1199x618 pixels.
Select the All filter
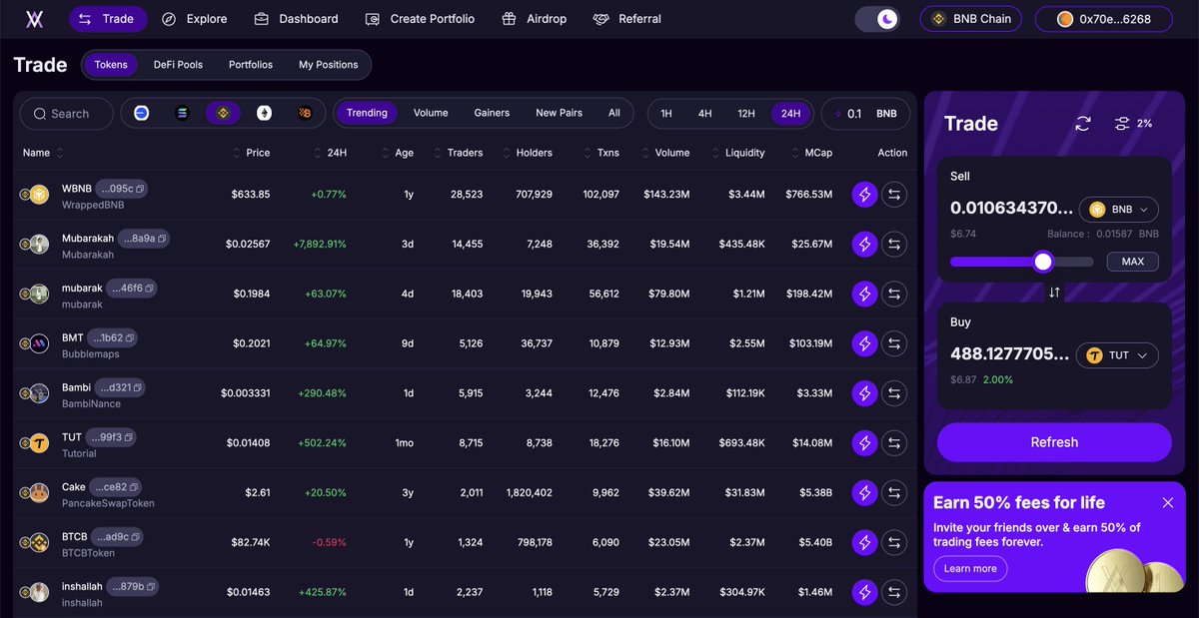614,114
